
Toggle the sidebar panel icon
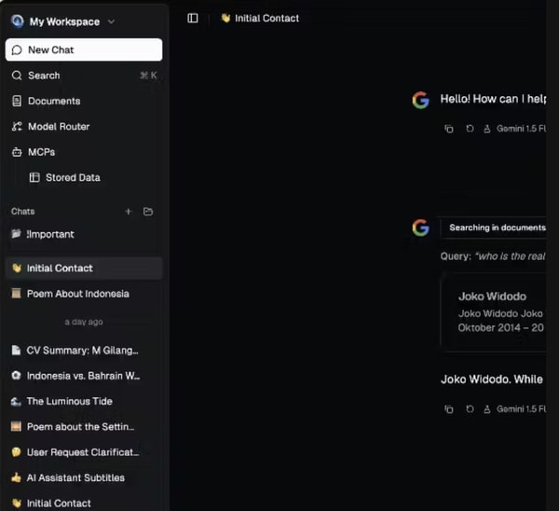(x=193, y=18)
